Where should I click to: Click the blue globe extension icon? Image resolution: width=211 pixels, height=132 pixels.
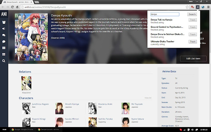pos(203,7)
